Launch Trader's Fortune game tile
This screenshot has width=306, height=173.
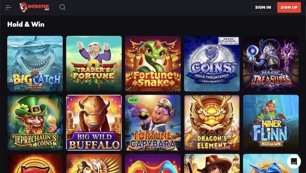[x=94, y=64]
